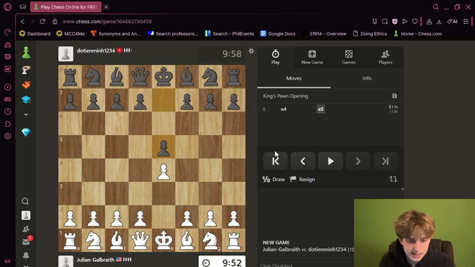Open the Dashboard bookmark
Image resolution: width=475 pixels, height=267 pixels.
pyautogui.click(x=35, y=34)
